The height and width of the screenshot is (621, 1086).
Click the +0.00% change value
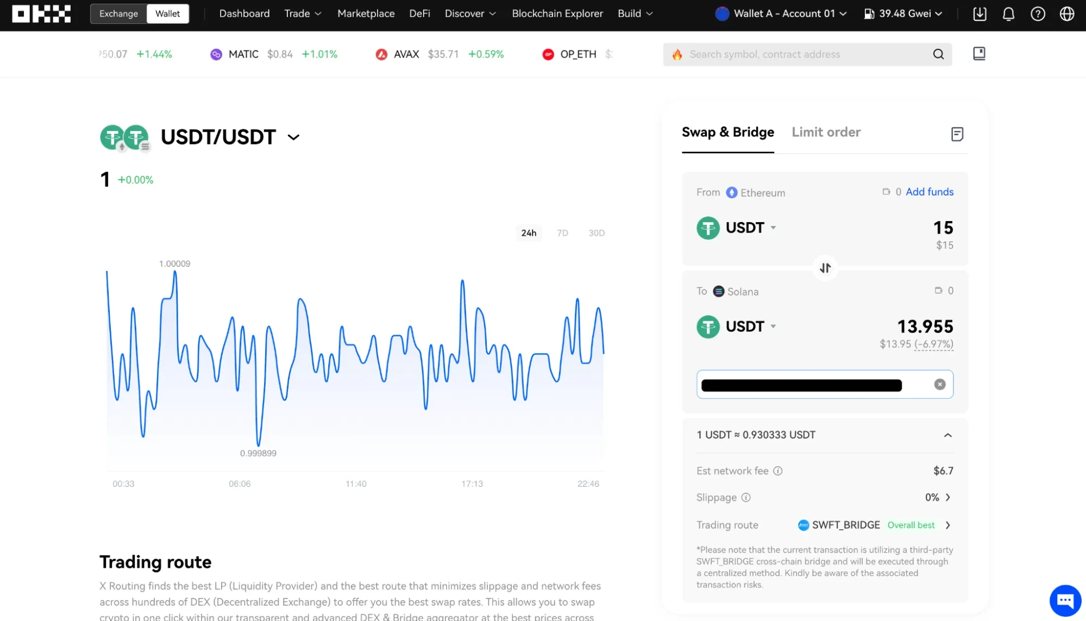tap(135, 180)
